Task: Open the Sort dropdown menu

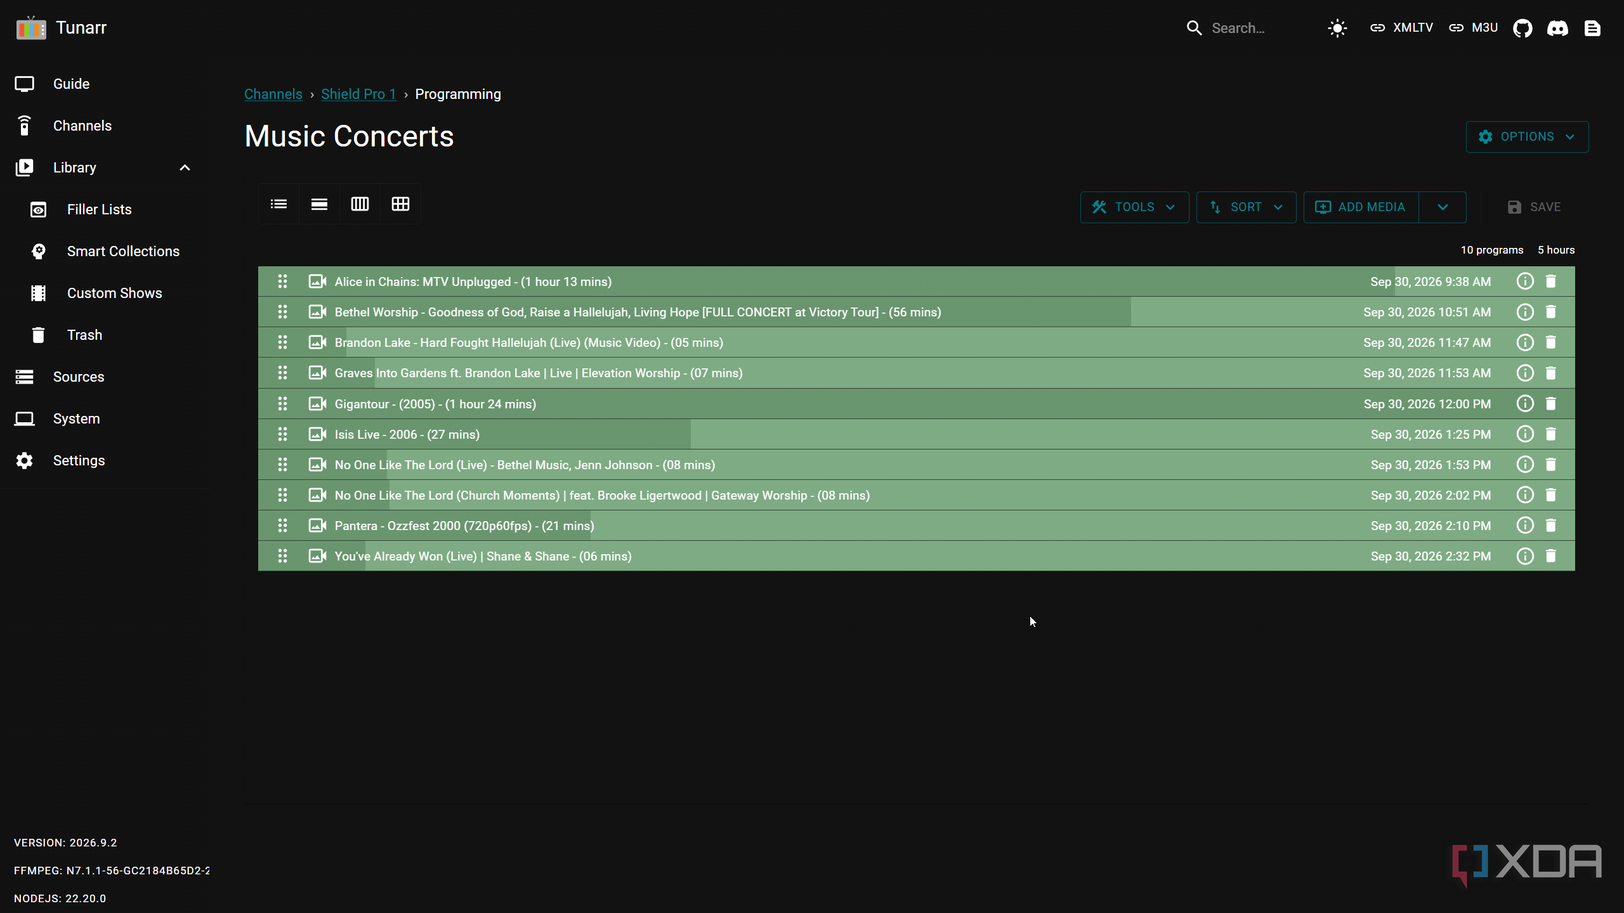Action: point(1246,207)
